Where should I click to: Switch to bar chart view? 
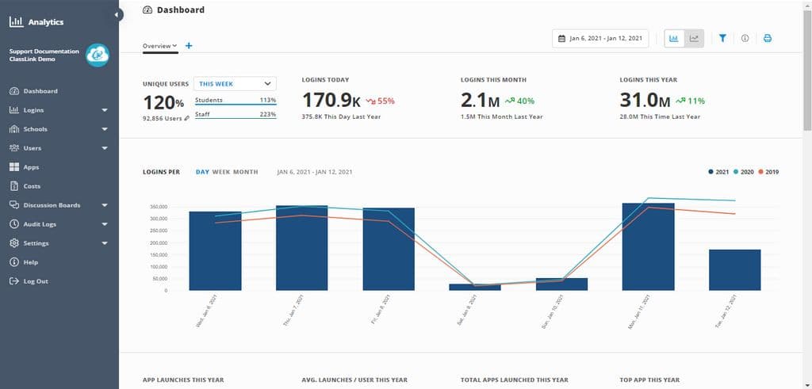click(673, 38)
